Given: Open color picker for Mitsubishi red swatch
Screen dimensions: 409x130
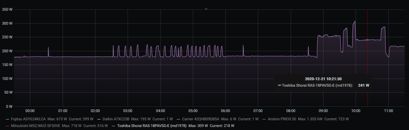Looking at the screenshot, I should [x=7, y=126].
